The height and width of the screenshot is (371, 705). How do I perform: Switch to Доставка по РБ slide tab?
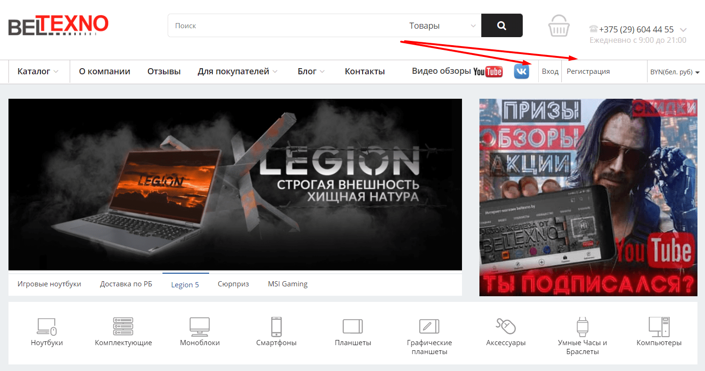point(126,284)
